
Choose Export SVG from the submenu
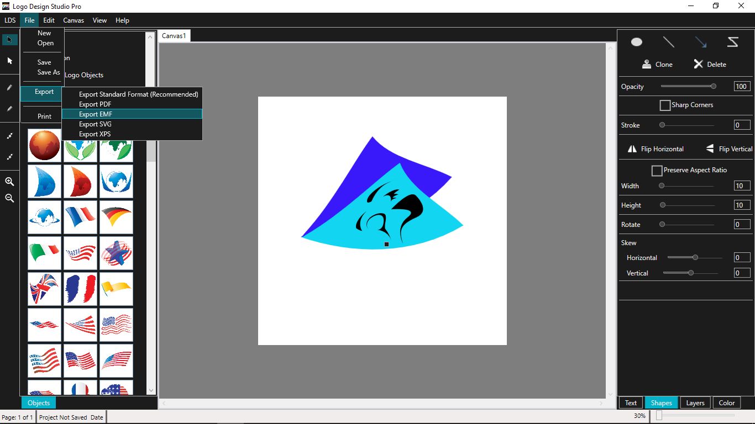(95, 124)
